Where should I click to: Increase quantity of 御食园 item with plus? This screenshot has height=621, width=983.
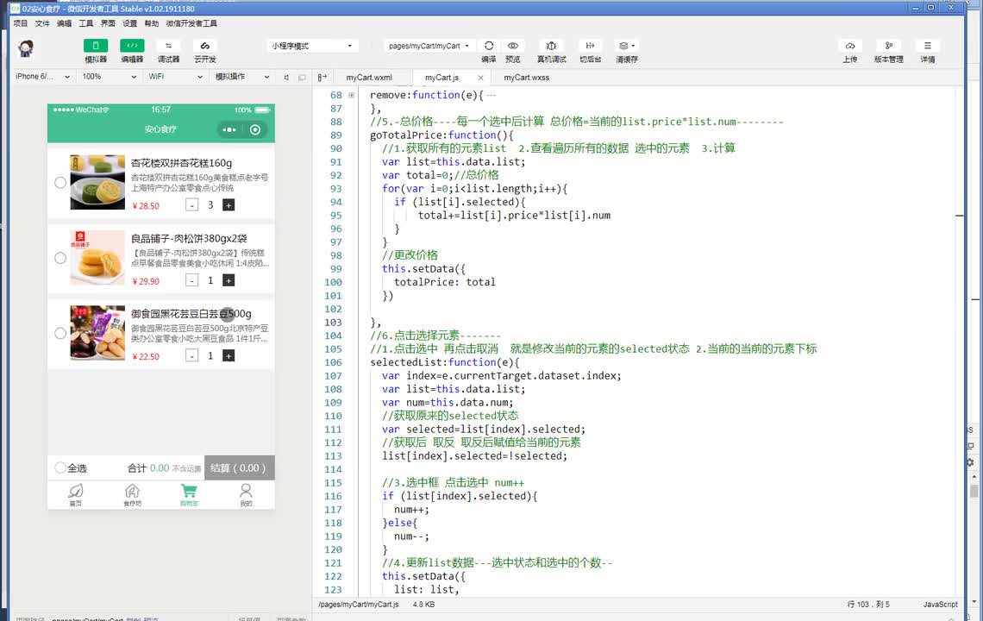229,355
